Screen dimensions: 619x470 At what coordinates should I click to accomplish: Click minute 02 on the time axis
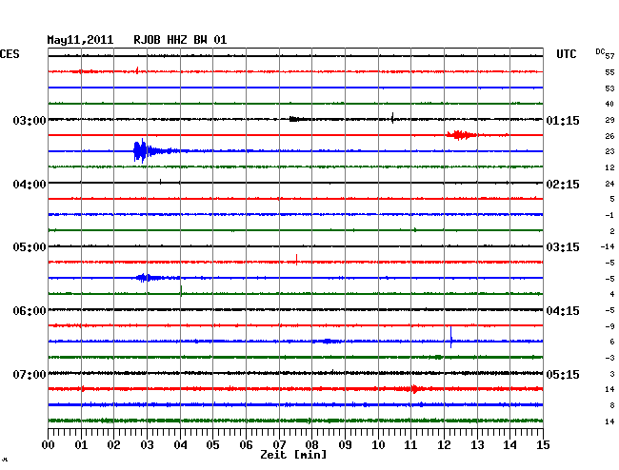113,445
